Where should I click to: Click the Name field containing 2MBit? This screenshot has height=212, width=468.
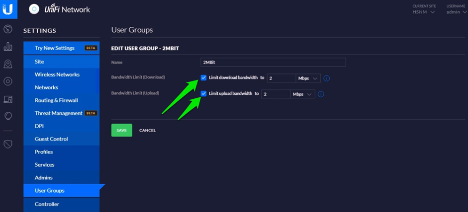click(x=273, y=63)
